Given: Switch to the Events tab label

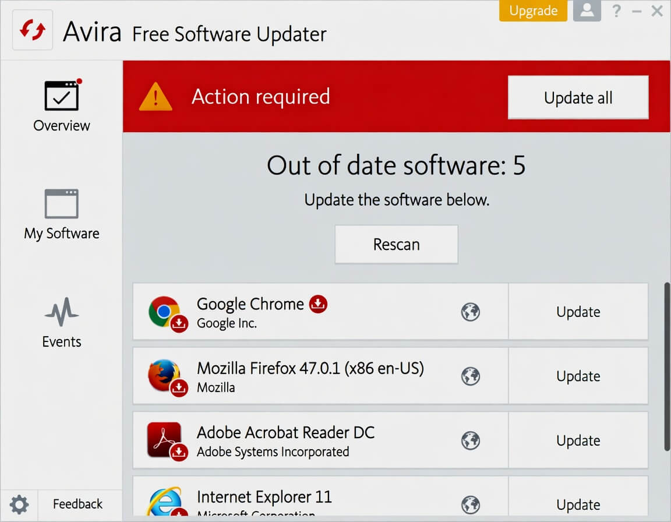Looking at the screenshot, I should 62,341.
